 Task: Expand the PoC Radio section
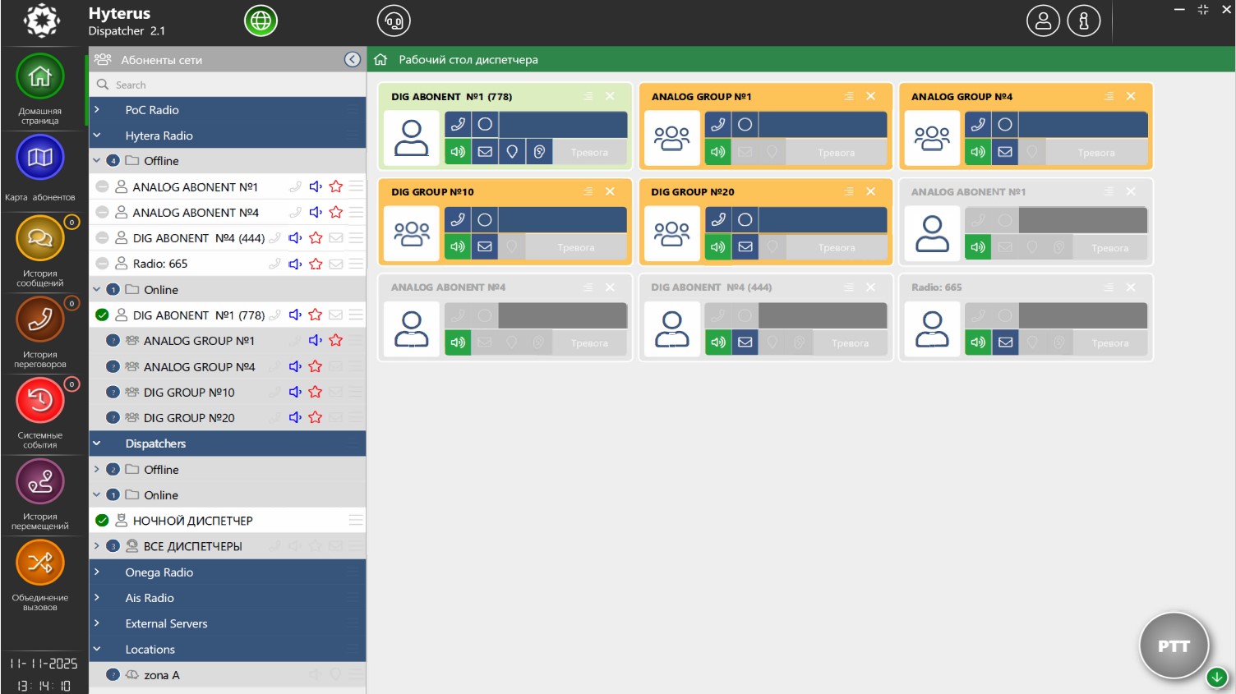pyautogui.click(x=97, y=109)
